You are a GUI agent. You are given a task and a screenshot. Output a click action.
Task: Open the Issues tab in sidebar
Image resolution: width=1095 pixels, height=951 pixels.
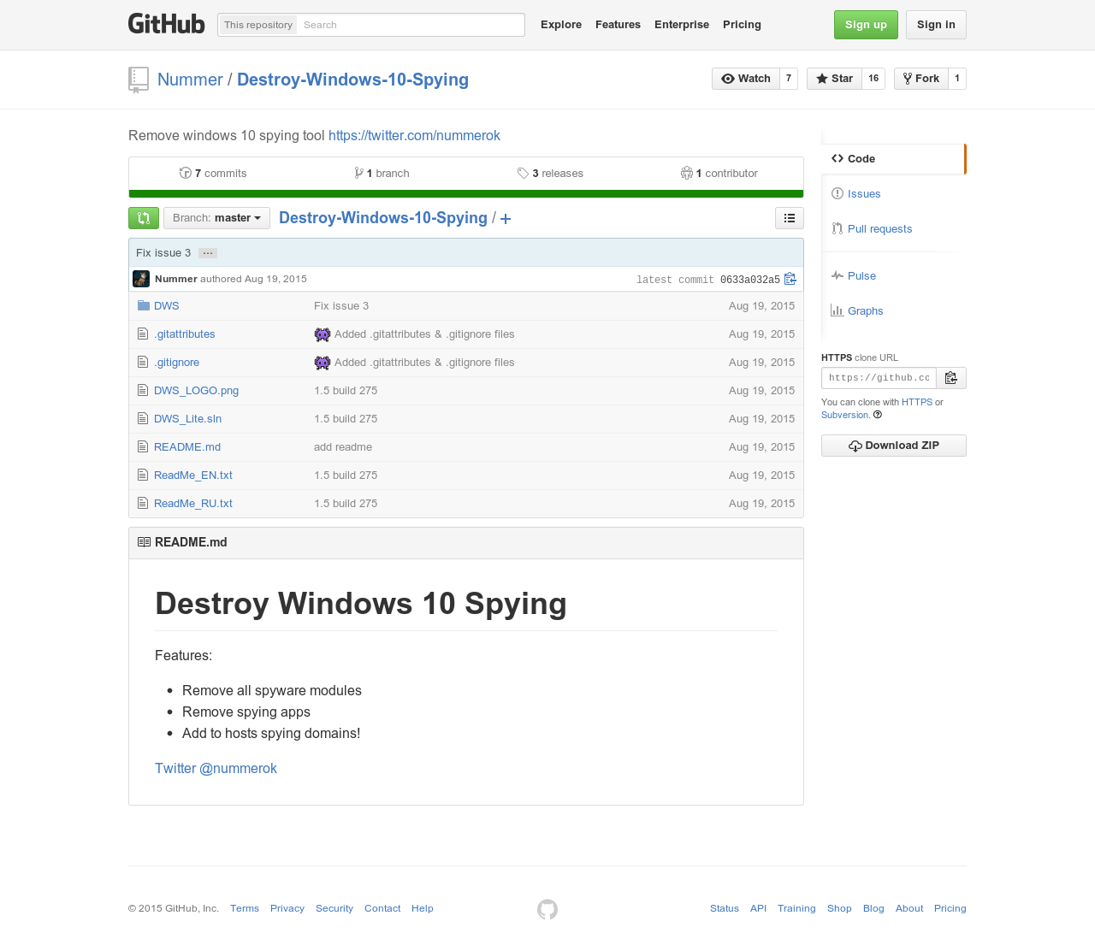pos(864,194)
